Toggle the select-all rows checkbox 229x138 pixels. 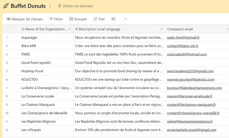(x=7, y=29)
